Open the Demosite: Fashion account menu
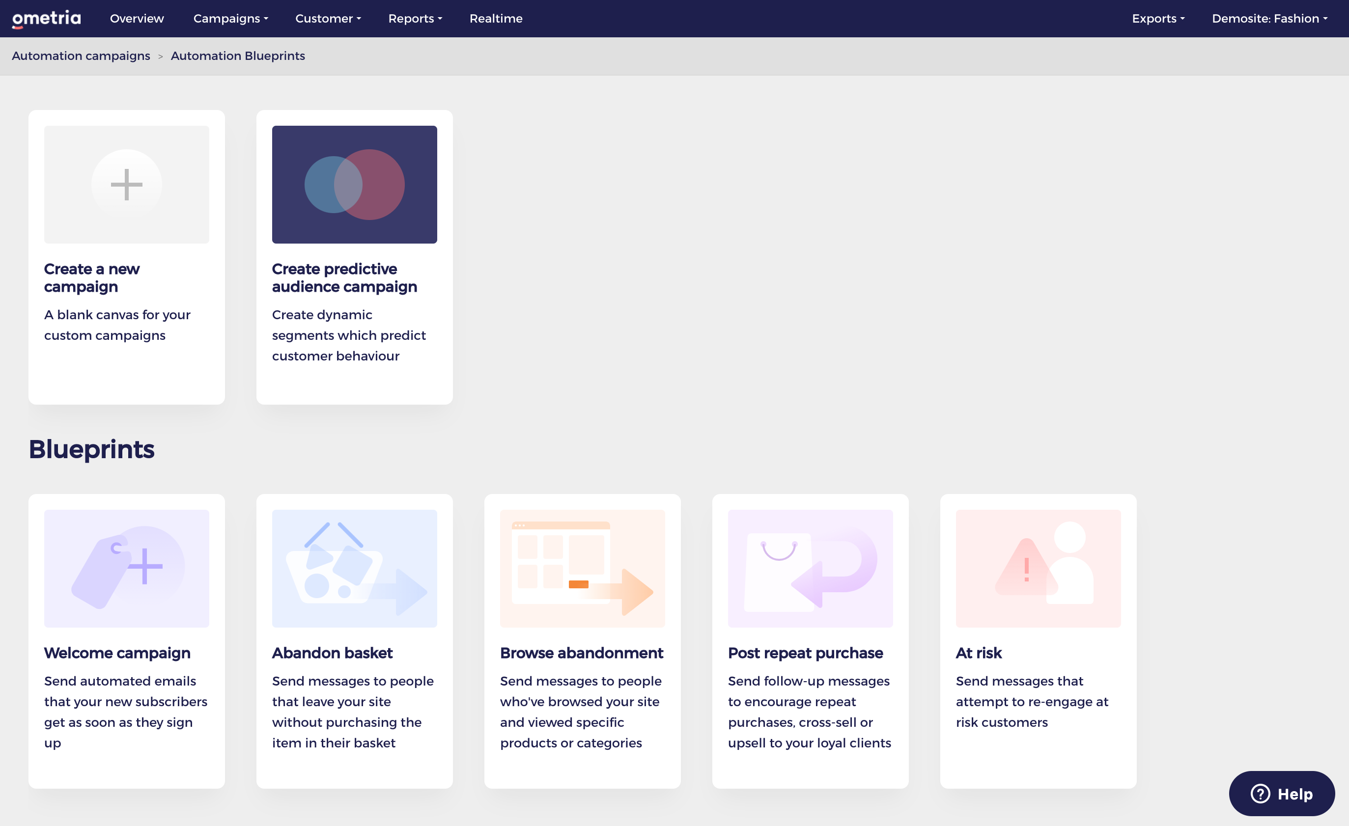The image size is (1349, 826). (1269, 19)
